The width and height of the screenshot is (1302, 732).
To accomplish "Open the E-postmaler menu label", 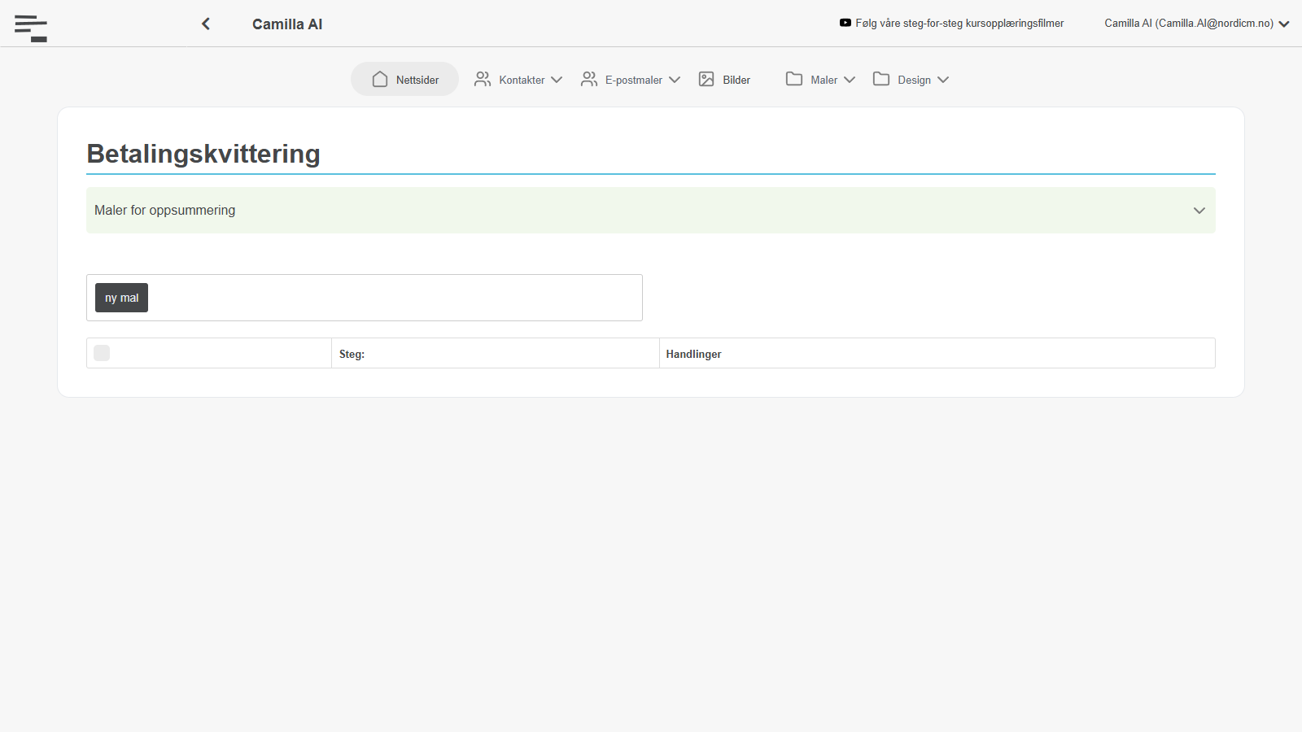I will [634, 80].
